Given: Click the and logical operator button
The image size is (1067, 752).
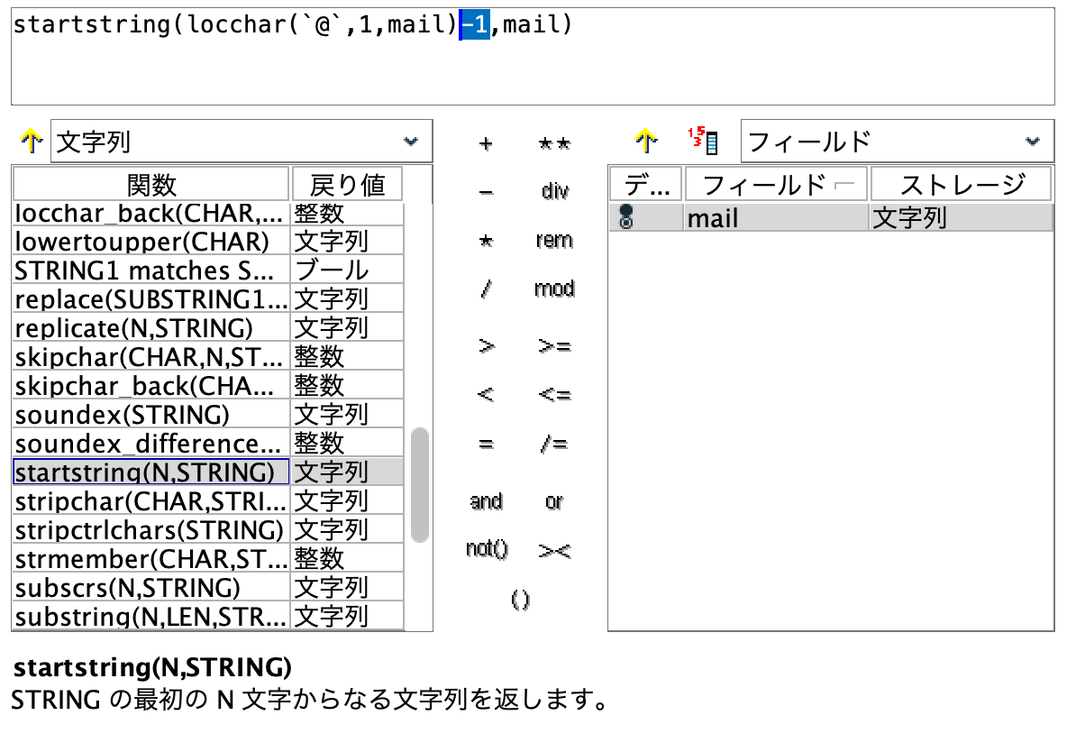Looking at the screenshot, I should click(x=485, y=501).
